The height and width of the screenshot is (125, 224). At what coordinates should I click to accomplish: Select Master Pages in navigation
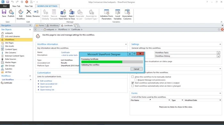11,62
